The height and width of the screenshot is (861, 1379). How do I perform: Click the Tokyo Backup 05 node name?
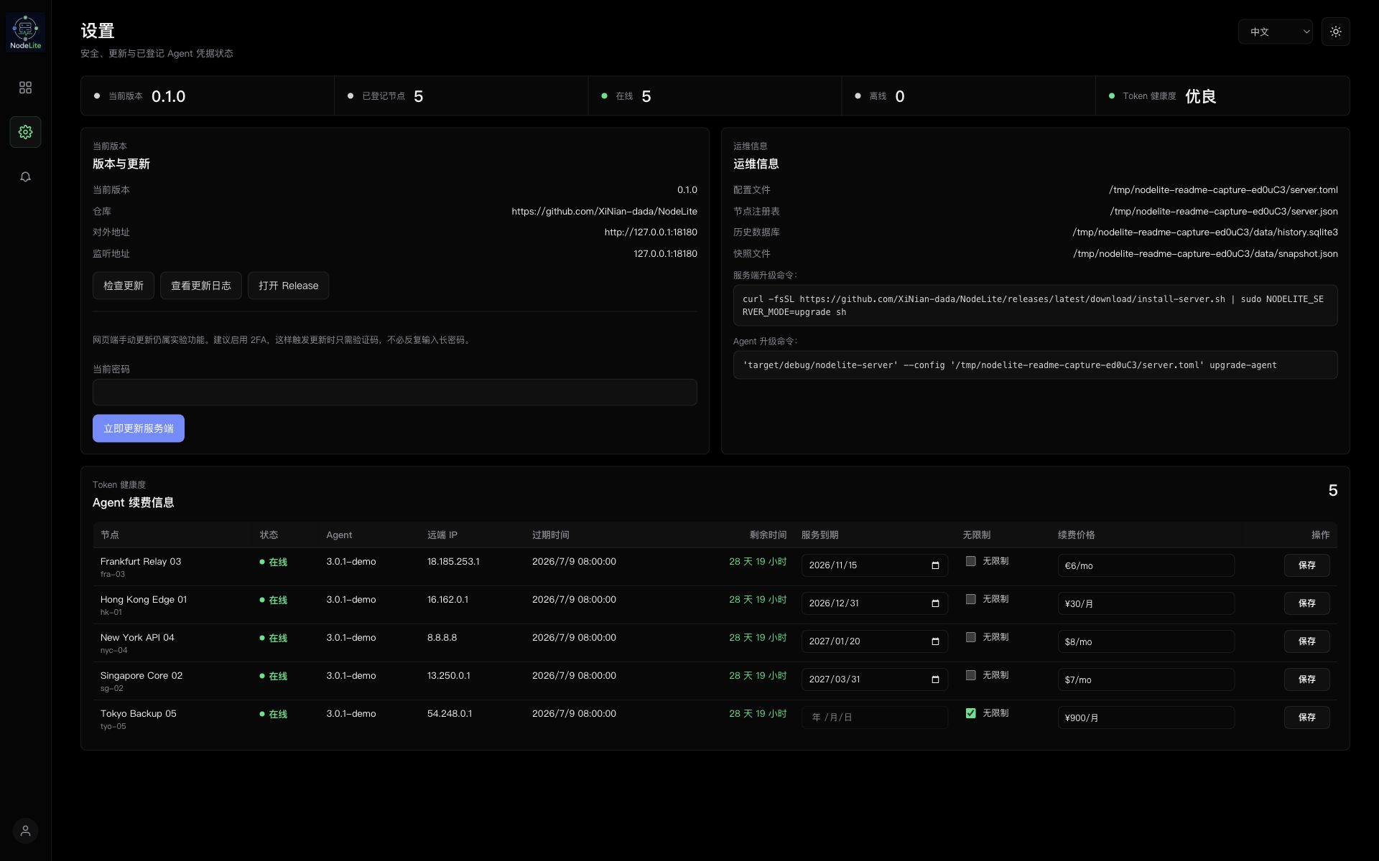coord(138,714)
